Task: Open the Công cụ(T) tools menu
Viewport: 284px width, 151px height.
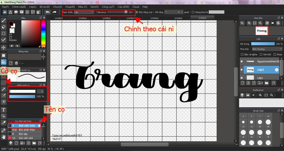Action: pos(108,7)
